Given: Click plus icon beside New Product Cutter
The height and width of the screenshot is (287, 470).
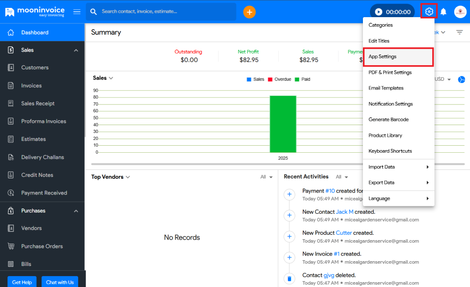Looking at the screenshot, I should click(289, 237).
